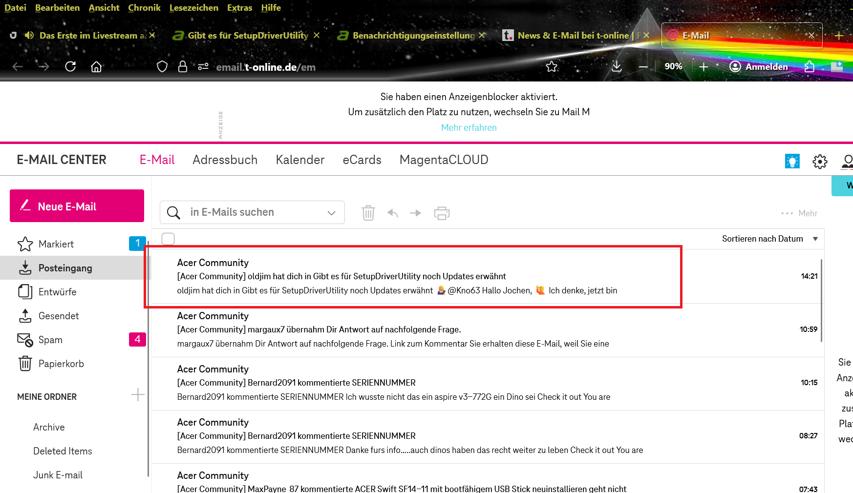Open the lightbulb tips icon
The width and height of the screenshot is (853, 493).
[792, 161]
